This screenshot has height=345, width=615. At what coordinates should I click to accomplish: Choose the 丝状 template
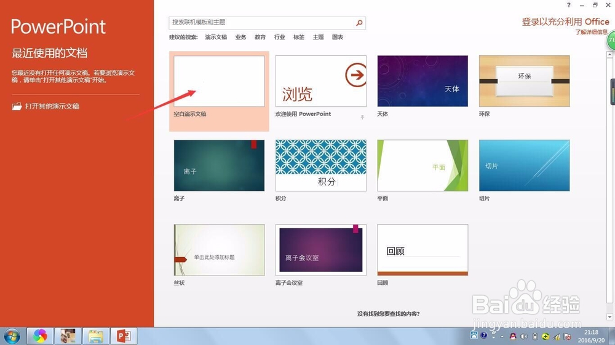[x=219, y=250]
